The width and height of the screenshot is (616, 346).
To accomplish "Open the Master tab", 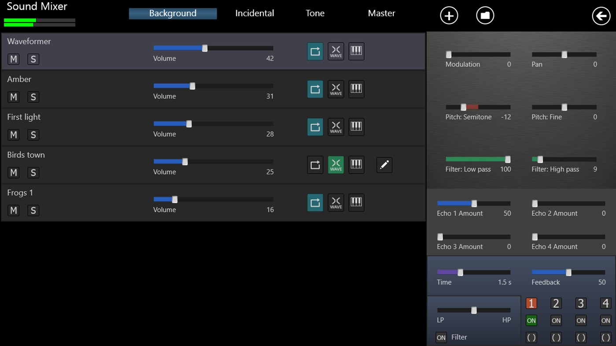I will point(381,13).
